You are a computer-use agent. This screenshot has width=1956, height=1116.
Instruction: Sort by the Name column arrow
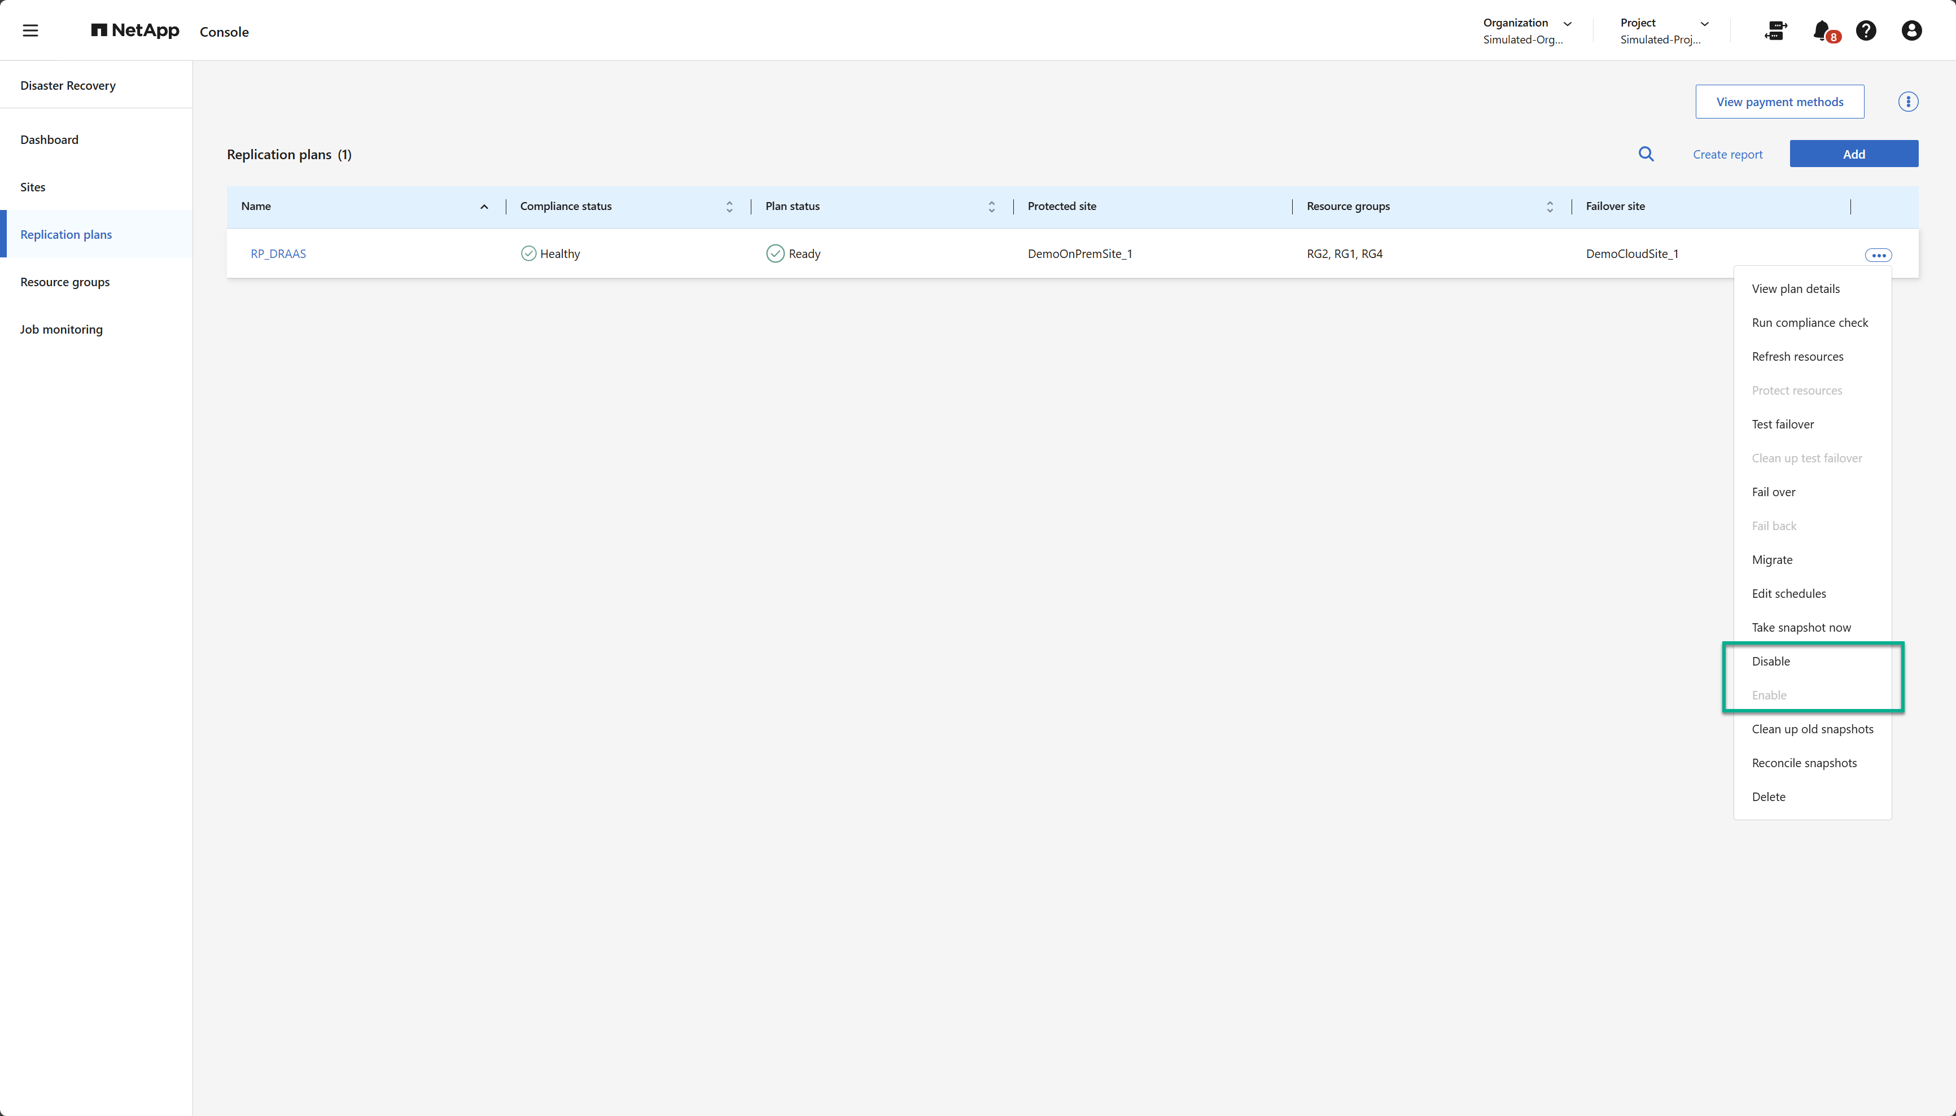coord(484,207)
